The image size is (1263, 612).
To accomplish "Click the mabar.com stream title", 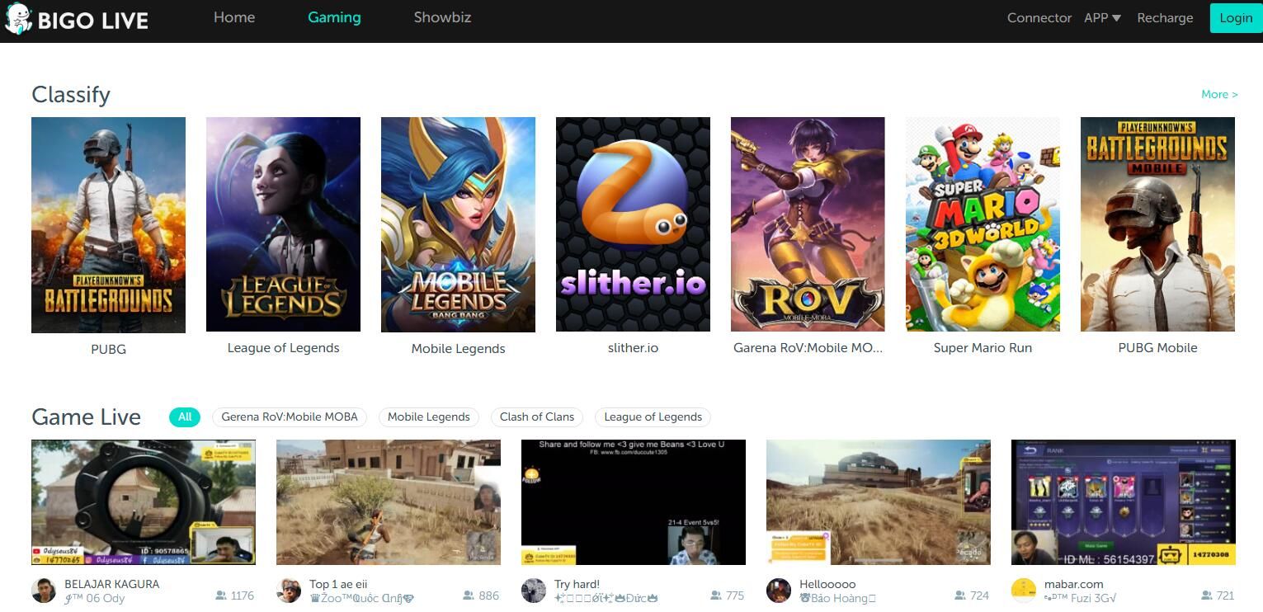I will pyautogui.click(x=1073, y=584).
